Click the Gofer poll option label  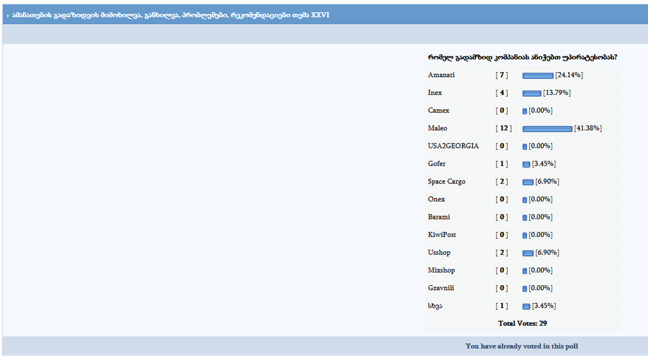pyautogui.click(x=437, y=164)
